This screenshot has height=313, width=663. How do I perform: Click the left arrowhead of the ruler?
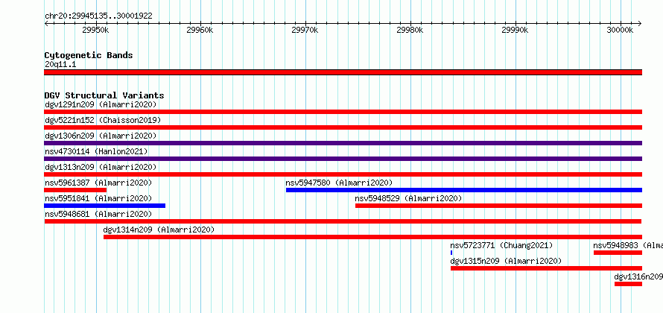point(46,23)
